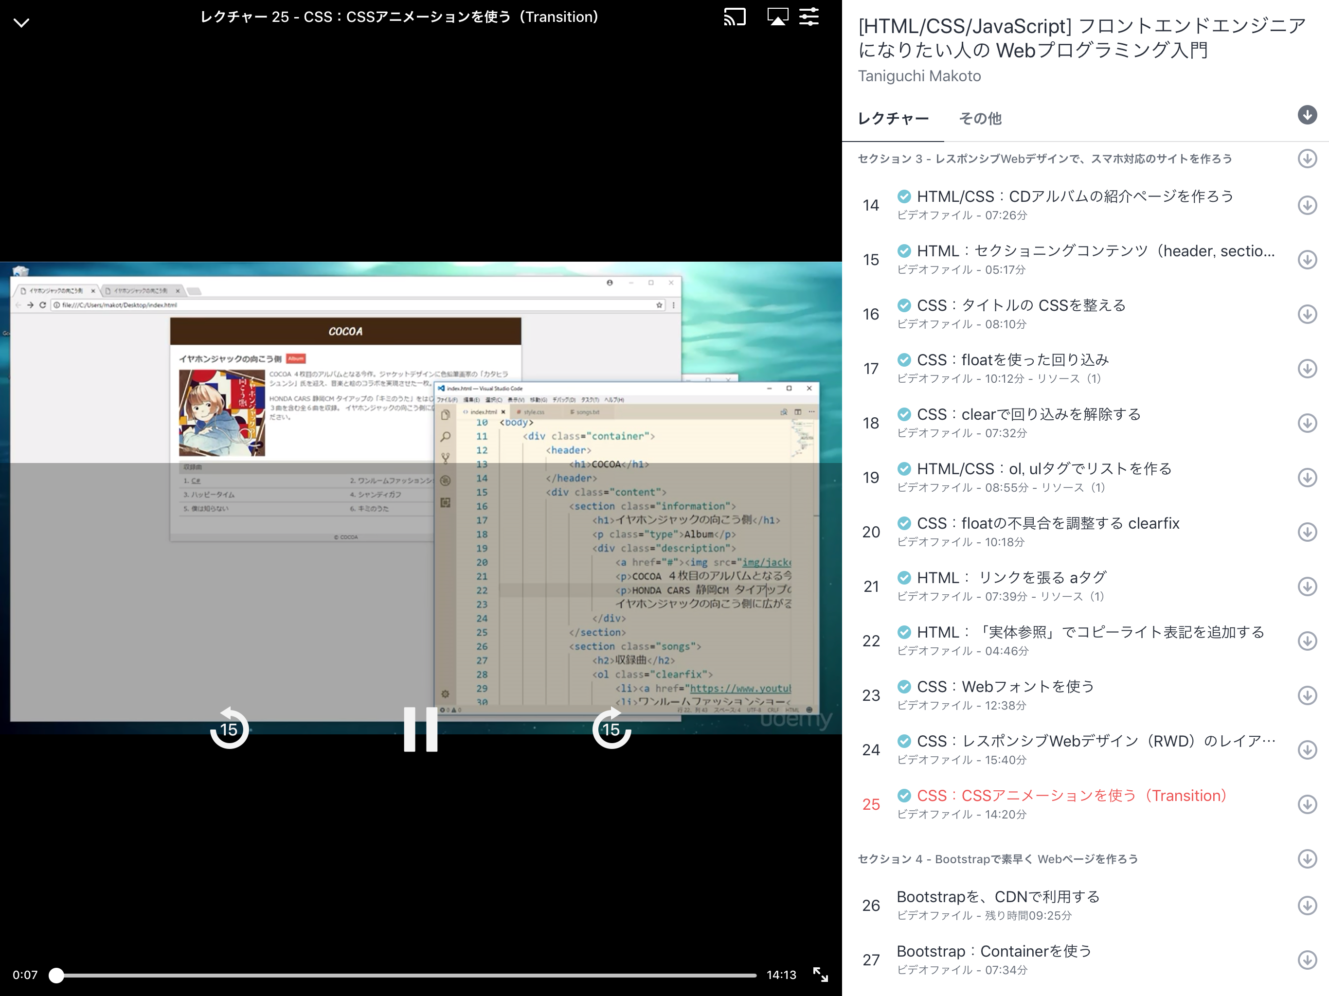Toggle completed checkmark on lecture 19
The width and height of the screenshot is (1329, 996).
(x=904, y=468)
